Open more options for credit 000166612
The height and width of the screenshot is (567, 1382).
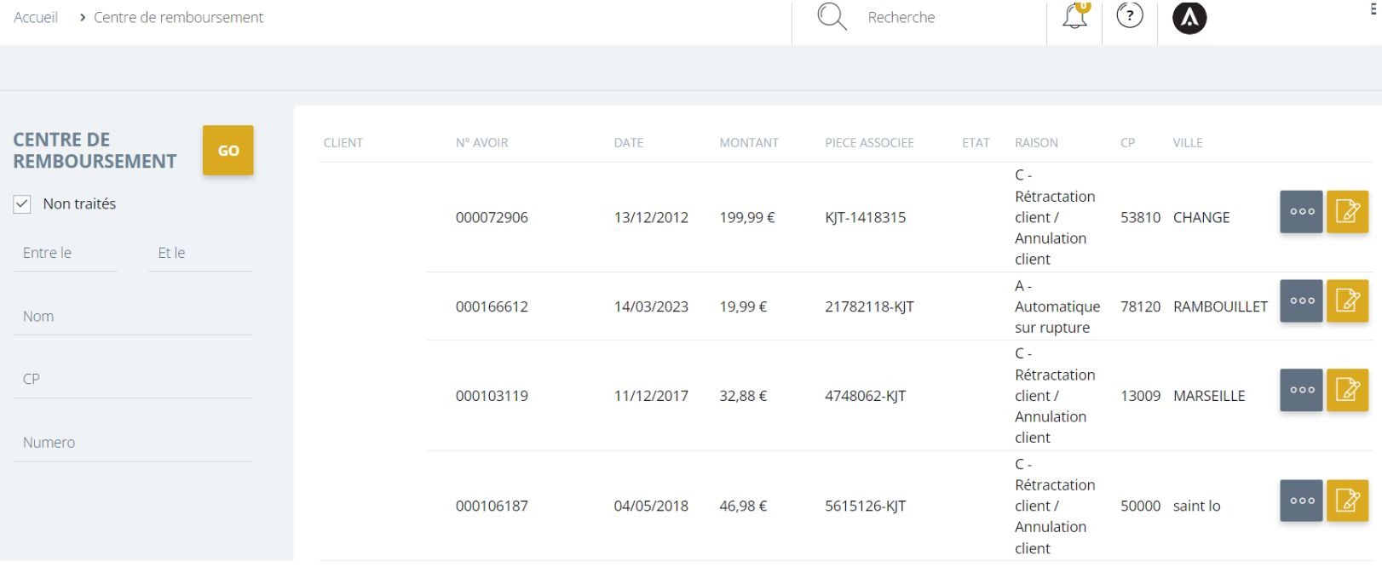tap(1301, 301)
